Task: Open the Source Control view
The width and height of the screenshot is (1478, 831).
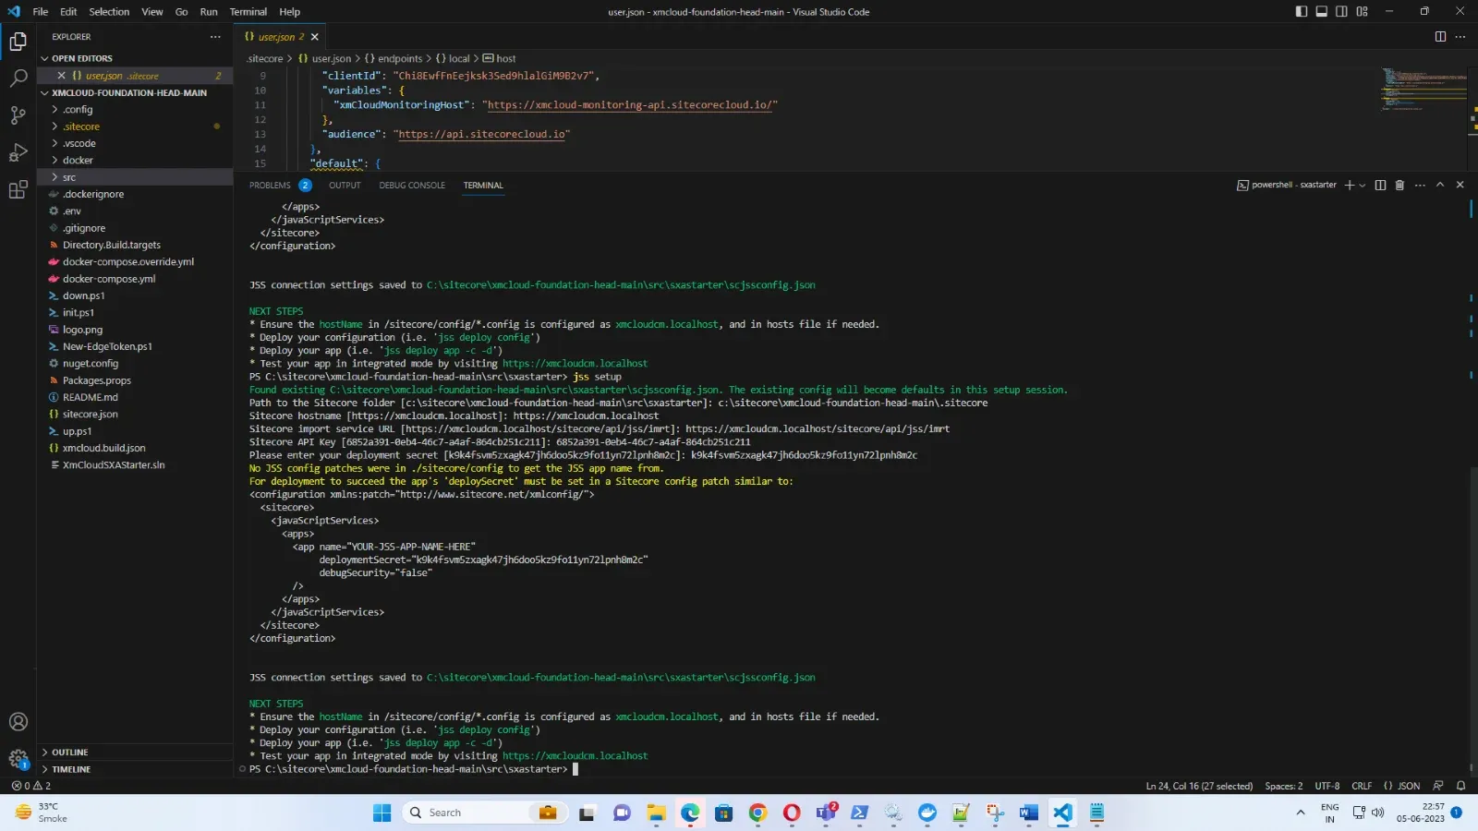Action: click(18, 115)
